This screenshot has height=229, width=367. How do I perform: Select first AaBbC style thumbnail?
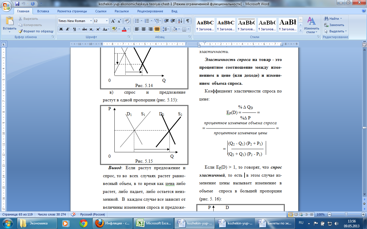click(205, 25)
